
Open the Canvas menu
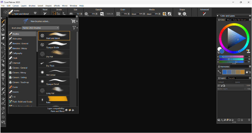16,6
